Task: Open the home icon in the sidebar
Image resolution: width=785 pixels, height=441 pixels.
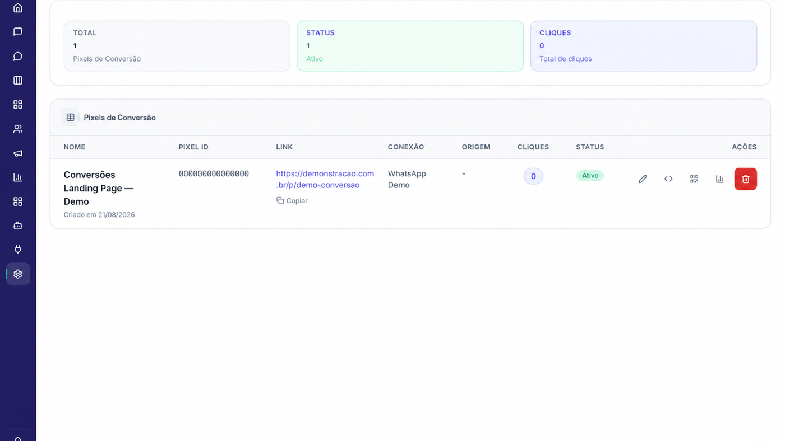Action: (x=18, y=8)
